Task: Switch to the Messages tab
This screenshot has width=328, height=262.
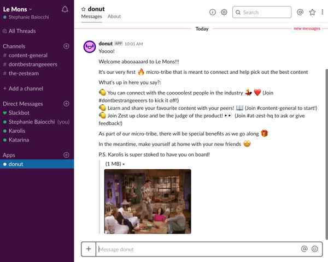Action: (x=91, y=16)
